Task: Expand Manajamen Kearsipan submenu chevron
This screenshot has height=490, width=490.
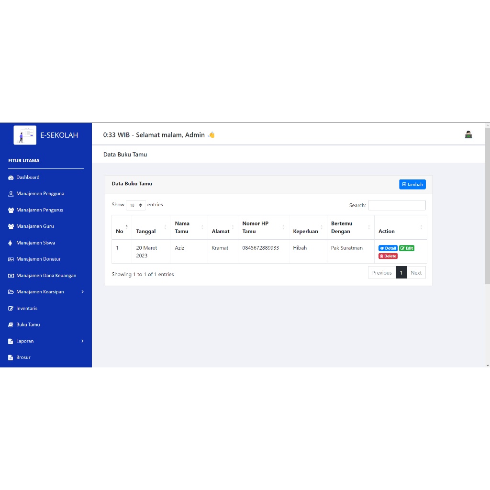Action: click(x=82, y=292)
